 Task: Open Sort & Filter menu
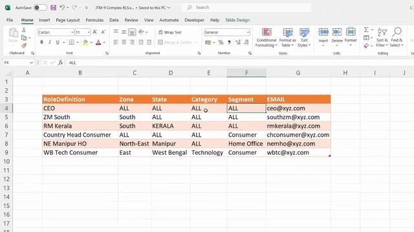point(382,37)
